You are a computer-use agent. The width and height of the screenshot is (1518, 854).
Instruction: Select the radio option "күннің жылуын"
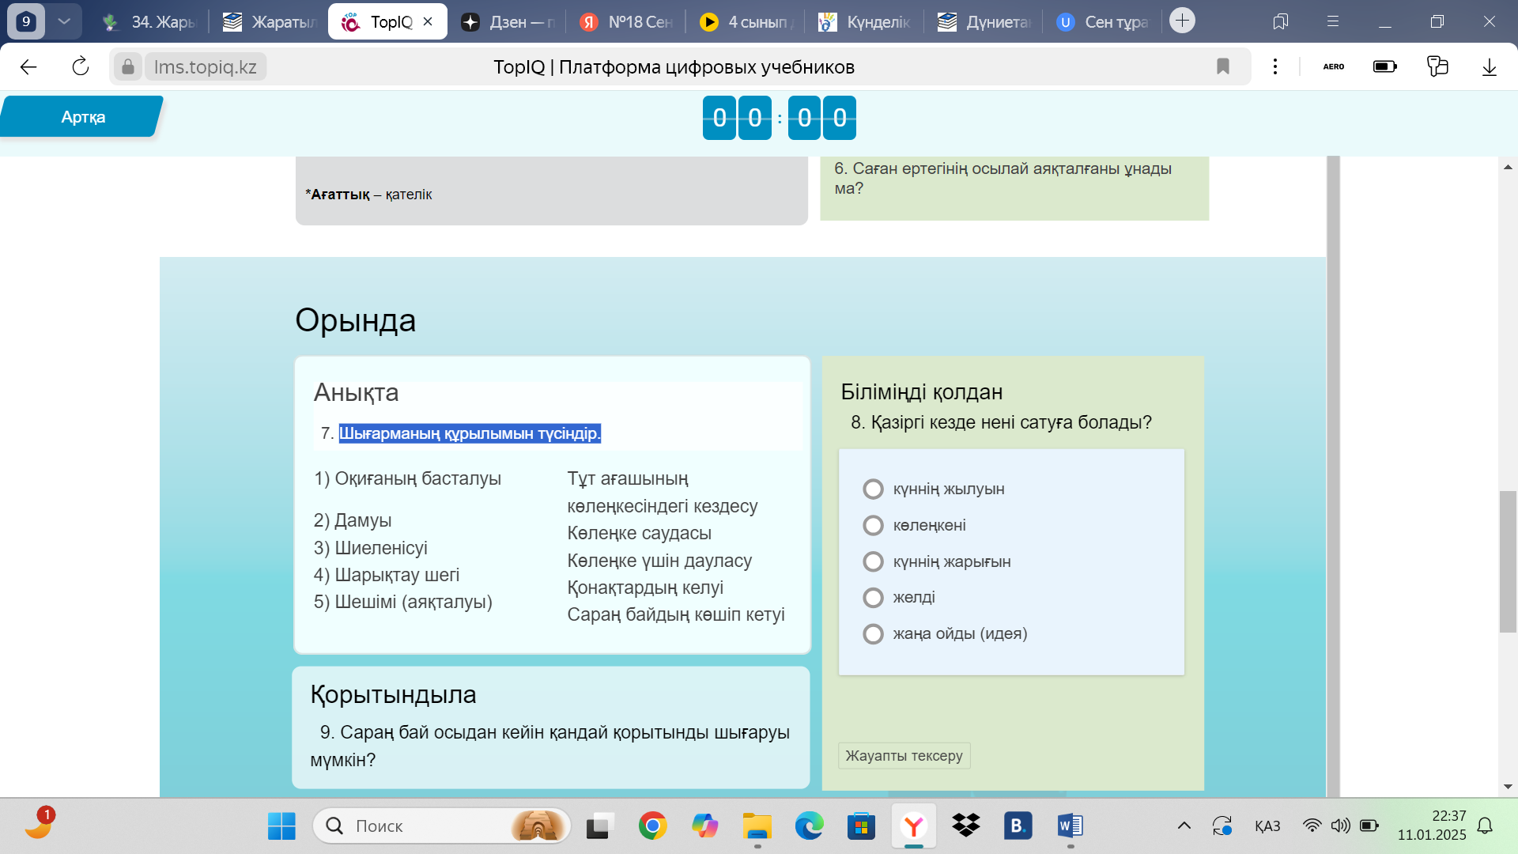click(873, 489)
